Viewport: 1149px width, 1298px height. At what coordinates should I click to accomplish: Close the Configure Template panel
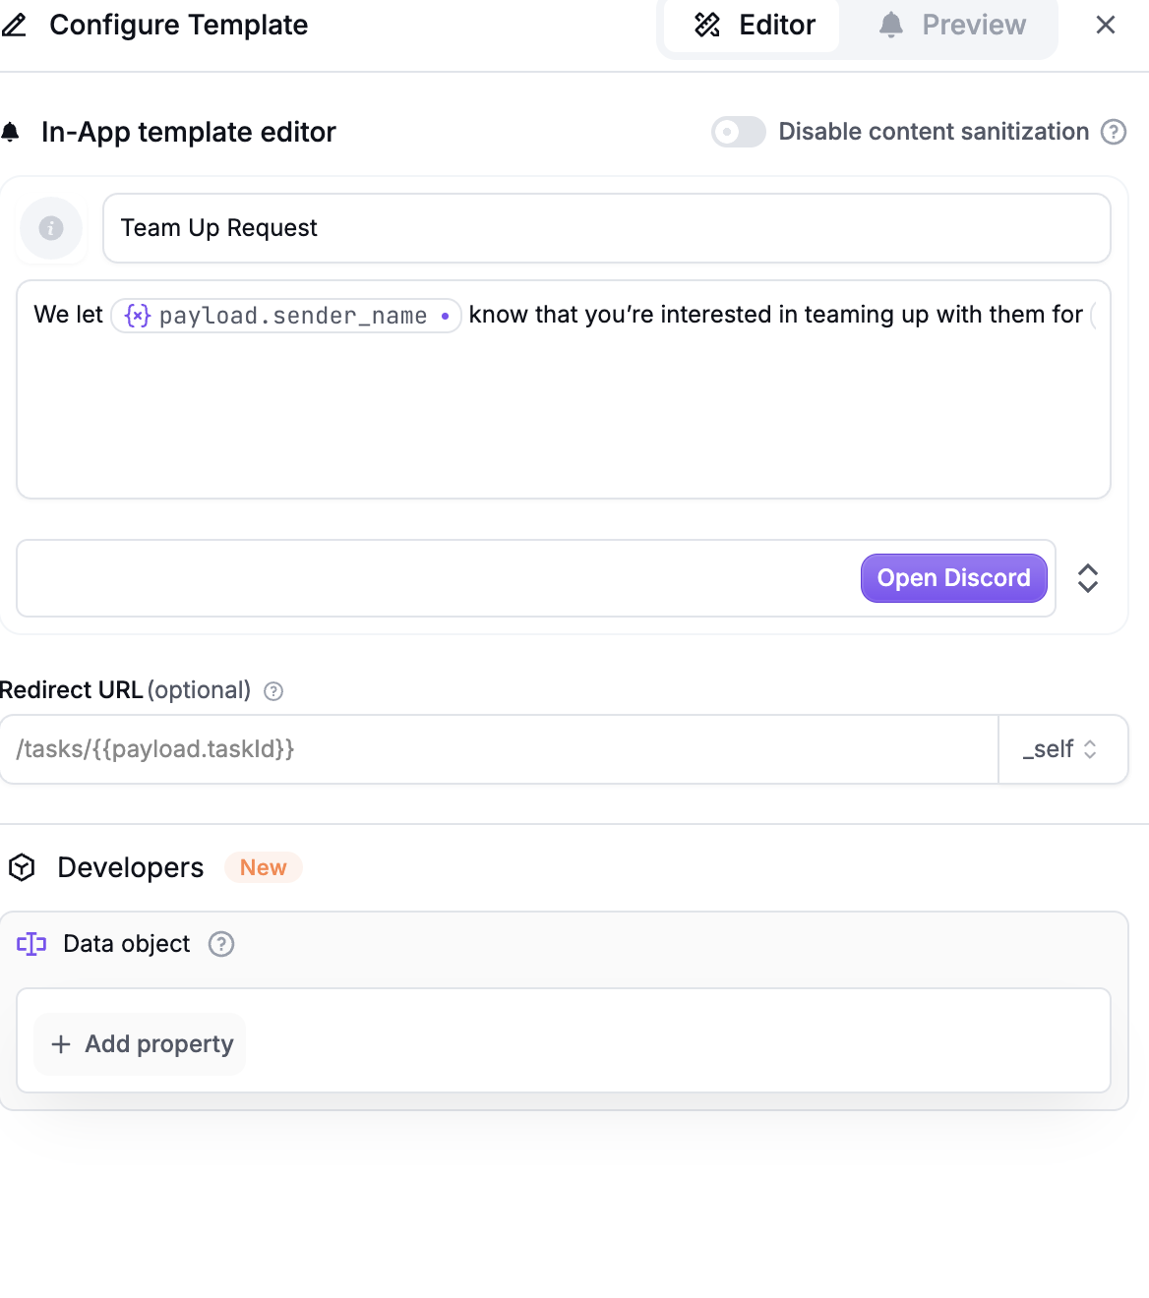coord(1106,25)
